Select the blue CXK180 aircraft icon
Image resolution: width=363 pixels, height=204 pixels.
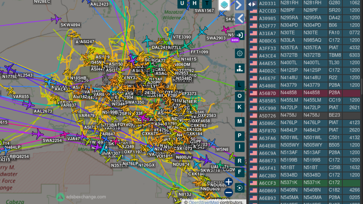click(197, 165)
